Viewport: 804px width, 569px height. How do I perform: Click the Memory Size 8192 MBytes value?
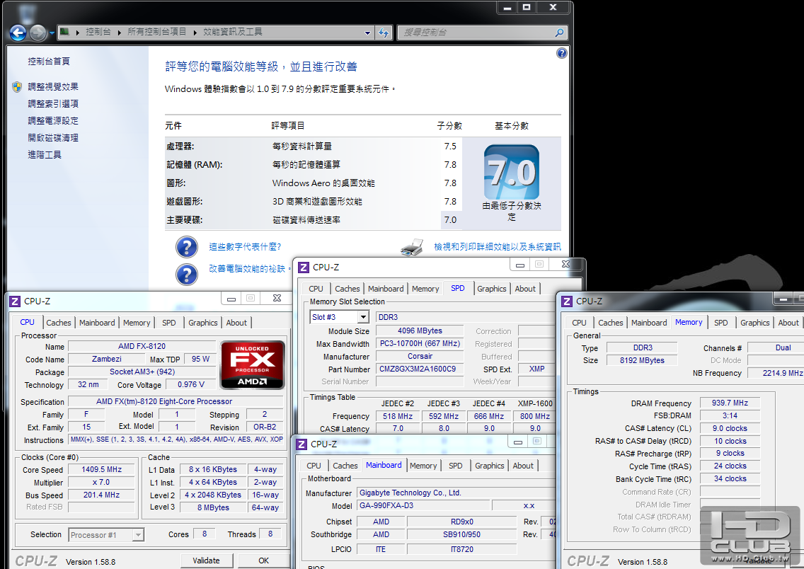pyautogui.click(x=642, y=360)
